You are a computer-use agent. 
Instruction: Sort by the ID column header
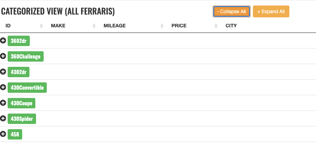tap(8, 26)
